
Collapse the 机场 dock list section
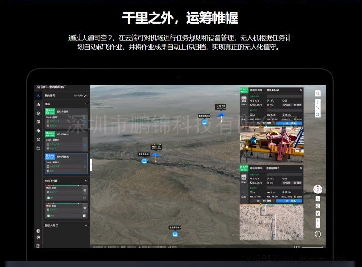point(86,104)
